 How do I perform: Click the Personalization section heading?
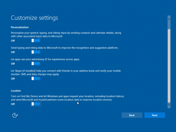[x=20, y=27]
